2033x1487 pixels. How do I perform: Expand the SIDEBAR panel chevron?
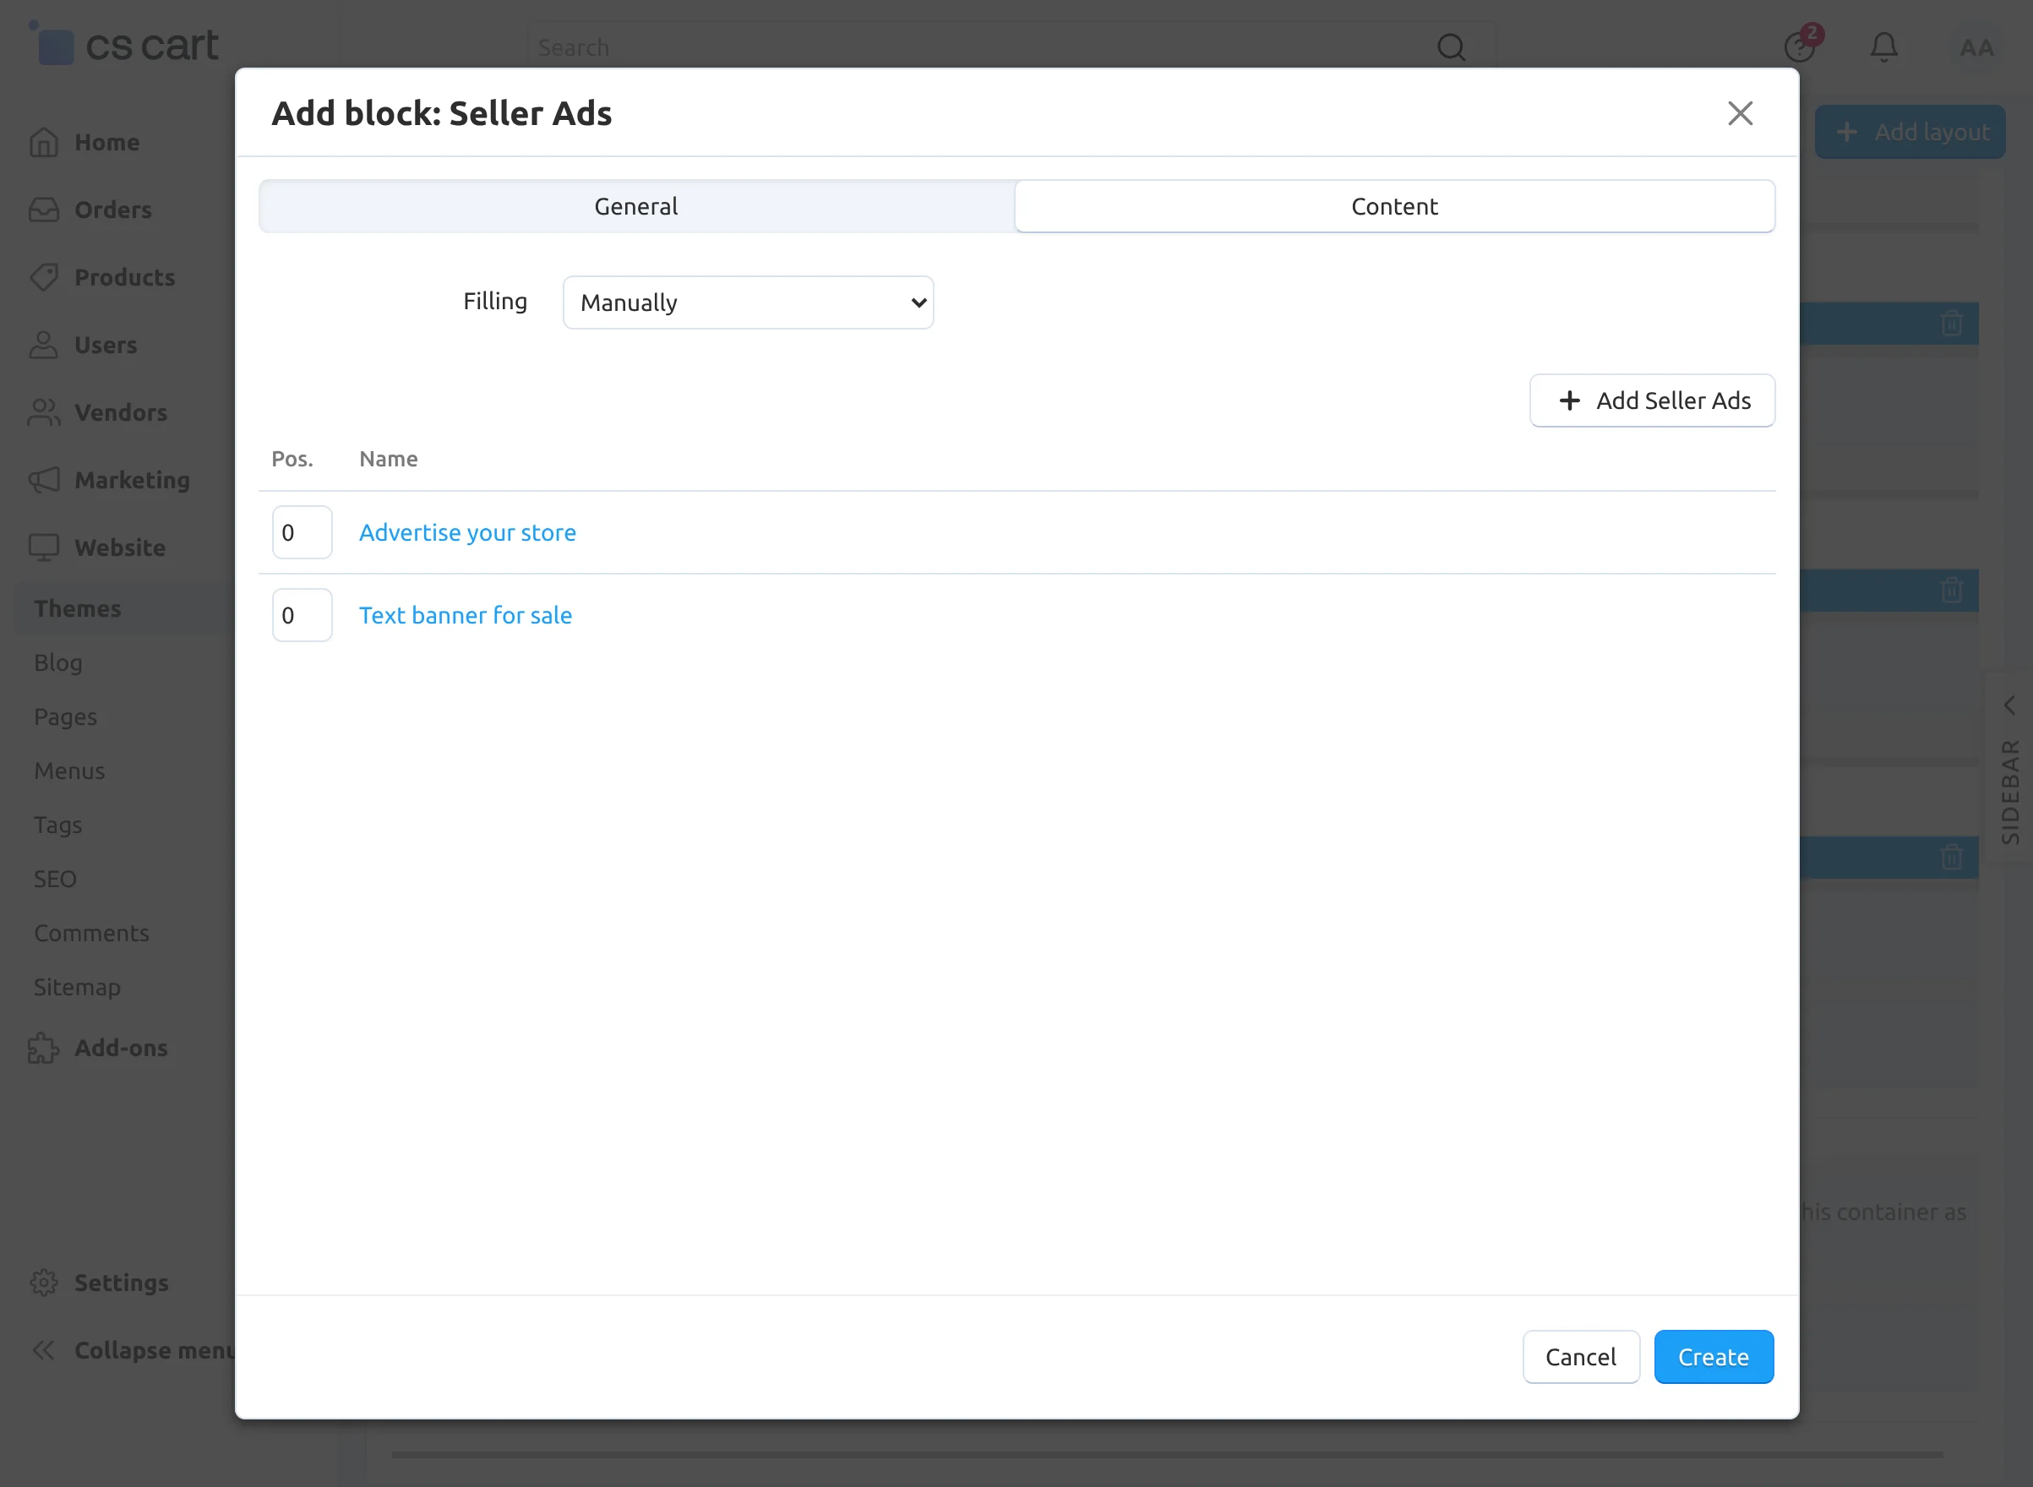pyautogui.click(x=2008, y=705)
